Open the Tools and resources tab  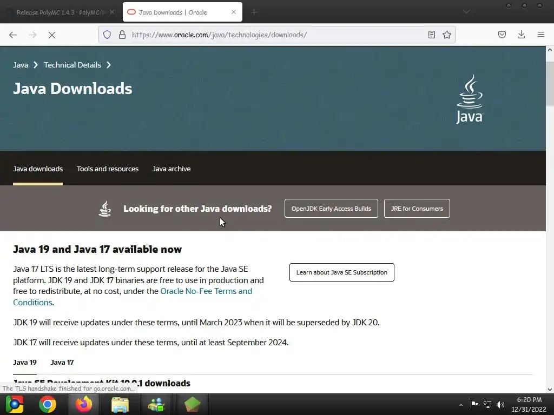coord(108,169)
